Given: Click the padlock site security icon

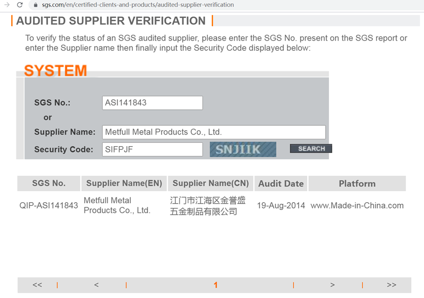Looking at the screenshot, I should [35, 5].
